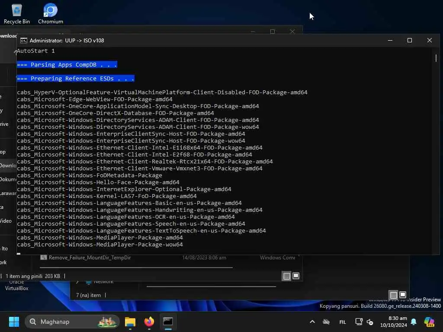
Task: Click the 14/08/2023 8:06 am date cell
Action: coord(204,258)
